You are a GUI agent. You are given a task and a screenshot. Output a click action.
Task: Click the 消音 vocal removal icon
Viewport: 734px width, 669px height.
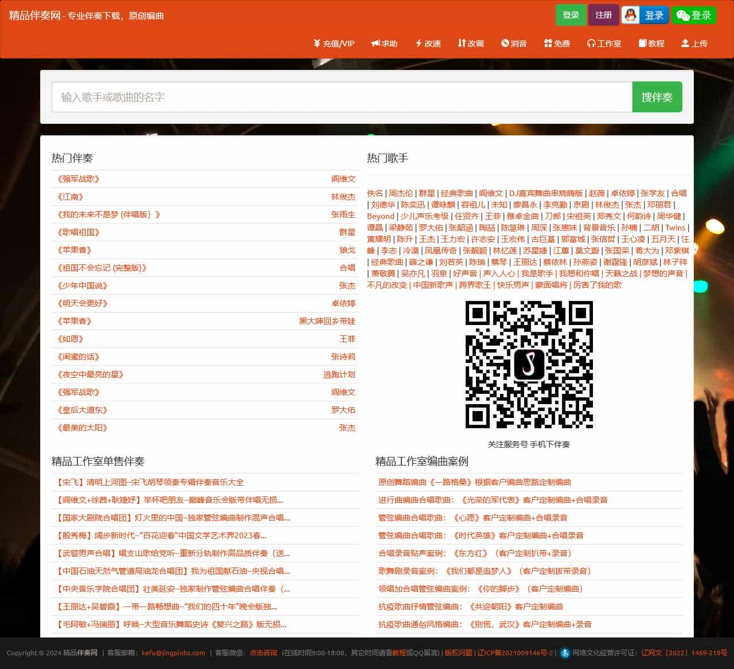(x=505, y=44)
